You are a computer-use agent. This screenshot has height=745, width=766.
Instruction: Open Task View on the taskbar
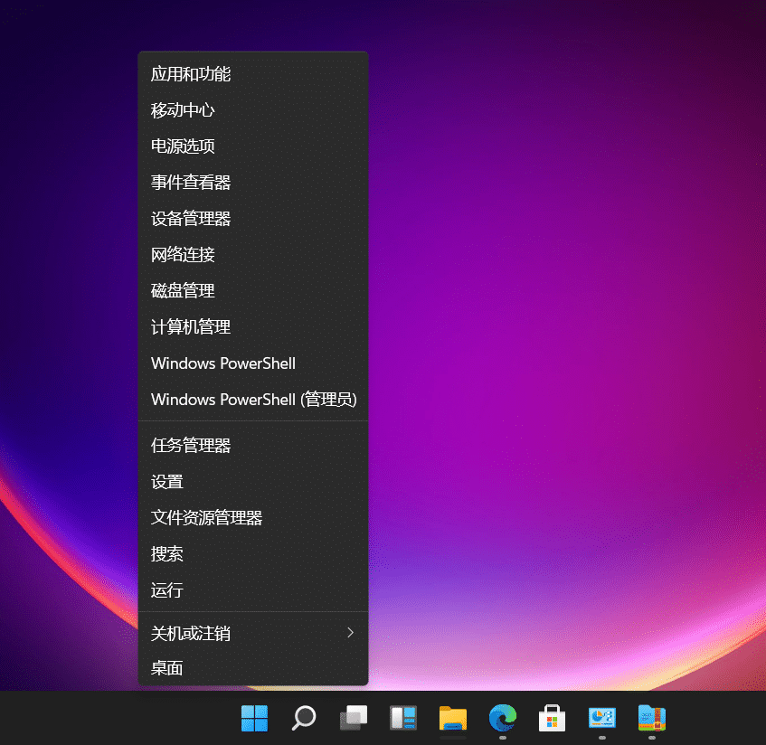[354, 718]
